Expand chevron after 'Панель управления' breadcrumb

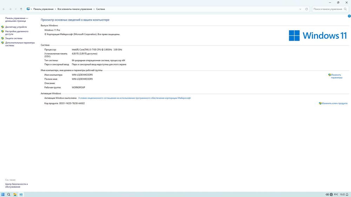coord(55,9)
